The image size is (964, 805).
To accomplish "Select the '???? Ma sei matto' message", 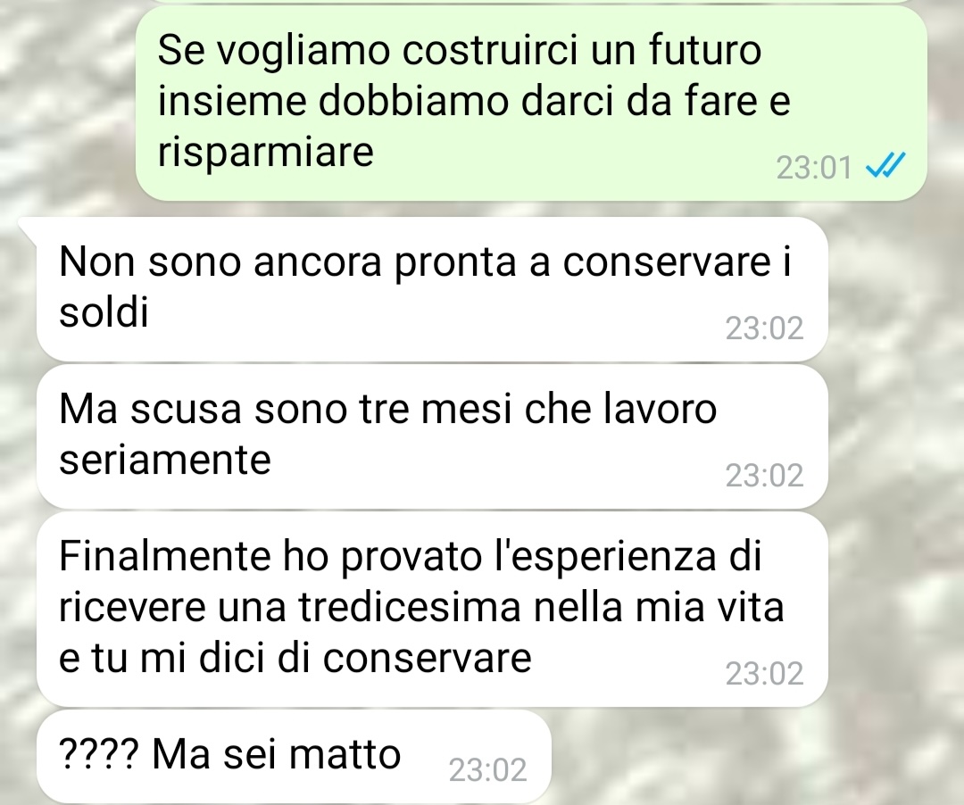I will point(294,757).
